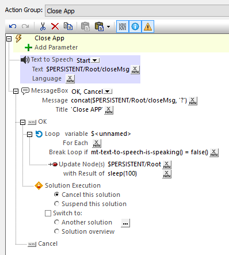Open the paste options dropdown arrow

click(x=108, y=26)
